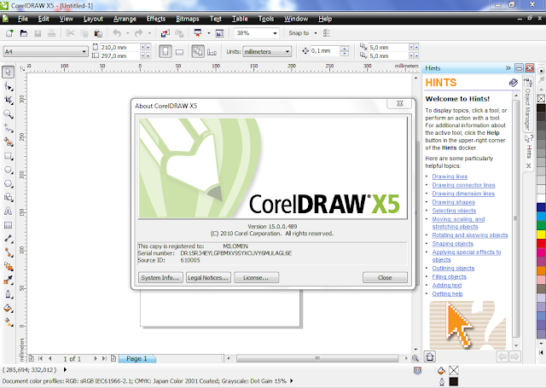Open the Bitmaps menu
The height and width of the screenshot is (388, 546).
pos(188,19)
